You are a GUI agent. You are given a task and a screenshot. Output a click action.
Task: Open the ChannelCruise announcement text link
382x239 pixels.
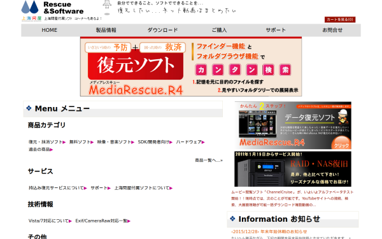pyautogui.click(x=292, y=198)
